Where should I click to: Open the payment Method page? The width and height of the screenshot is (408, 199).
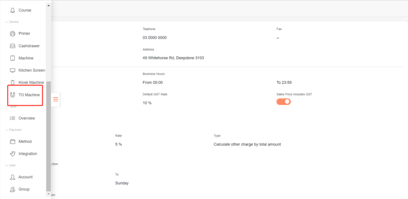coord(25,142)
